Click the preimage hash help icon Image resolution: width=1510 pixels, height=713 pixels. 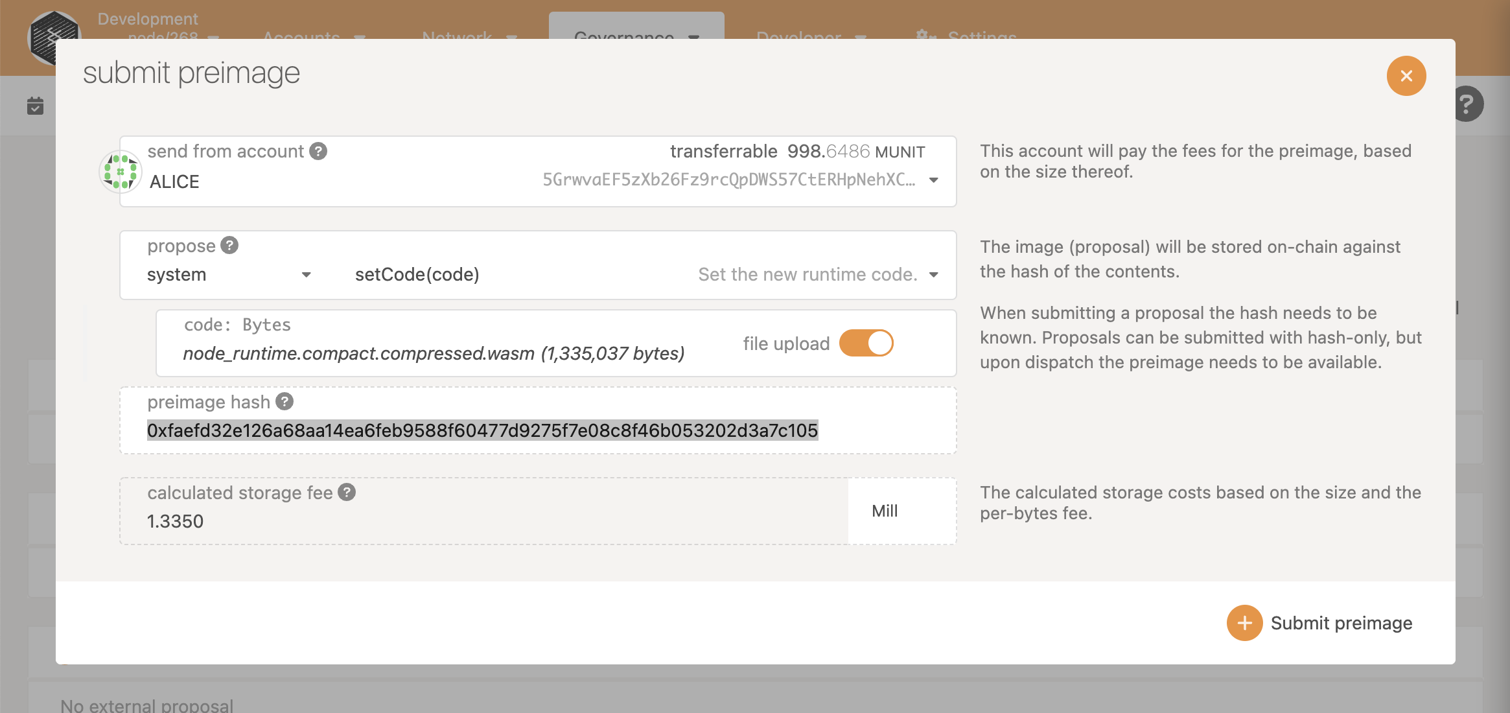pos(285,402)
